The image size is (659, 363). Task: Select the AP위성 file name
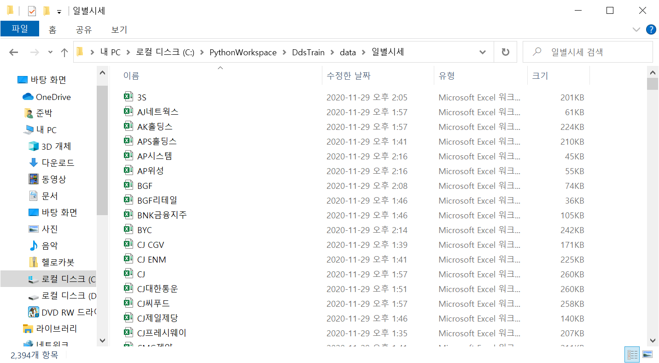[x=151, y=171]
